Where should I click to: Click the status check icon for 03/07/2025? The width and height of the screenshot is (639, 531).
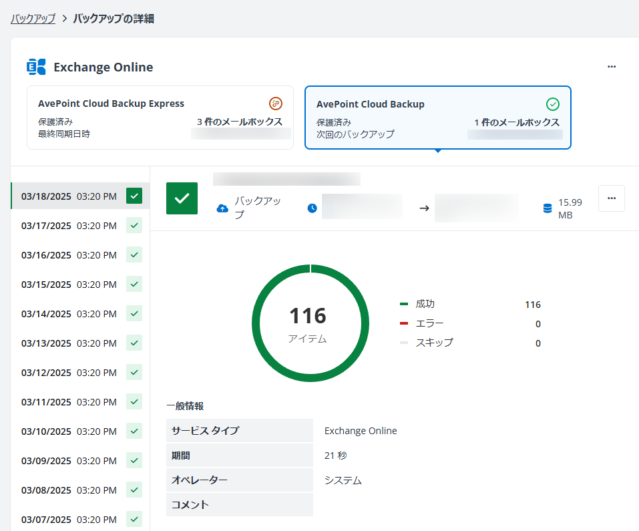(134, 519)
